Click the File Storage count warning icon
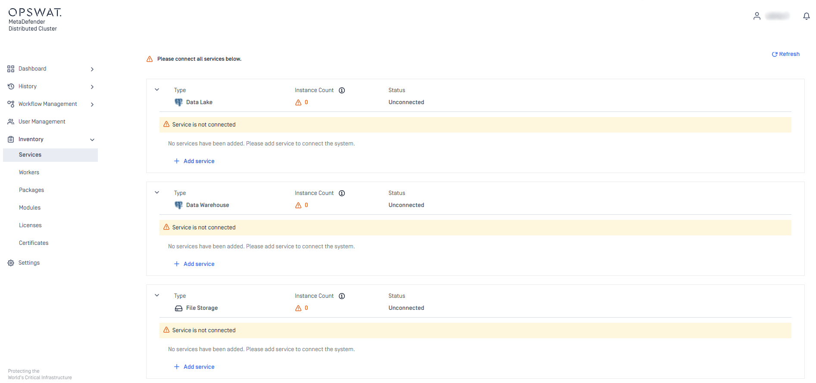This screenshot has width=816, height=383. click(298, 308)
